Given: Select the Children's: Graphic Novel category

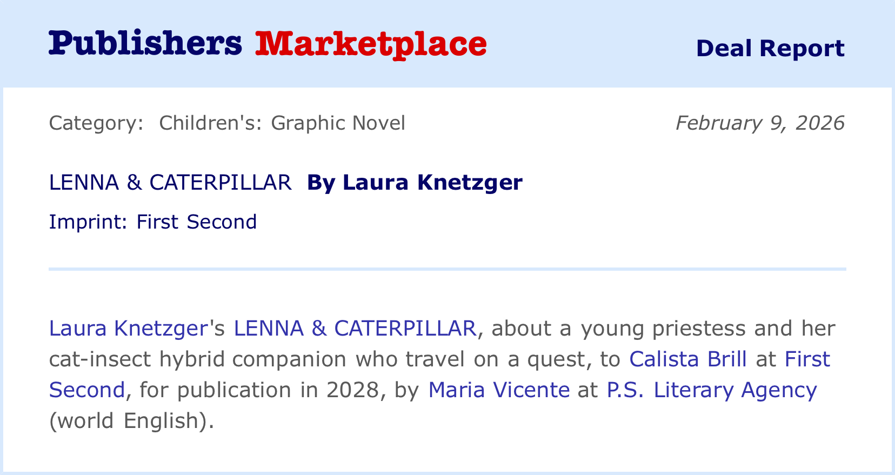Looking at the screenshot, I should click(x=282, y=123).
